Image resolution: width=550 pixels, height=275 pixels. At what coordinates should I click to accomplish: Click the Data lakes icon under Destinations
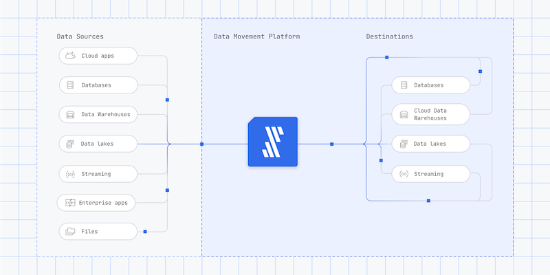point(404,144)
